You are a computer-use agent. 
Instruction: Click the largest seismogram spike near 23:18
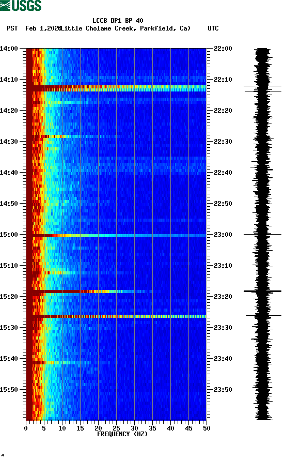coord(262,291)
